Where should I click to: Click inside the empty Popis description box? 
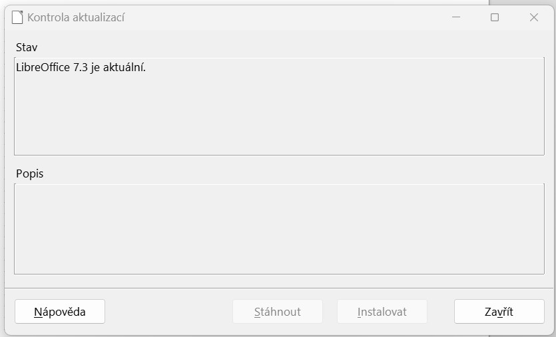coord(279,229)
